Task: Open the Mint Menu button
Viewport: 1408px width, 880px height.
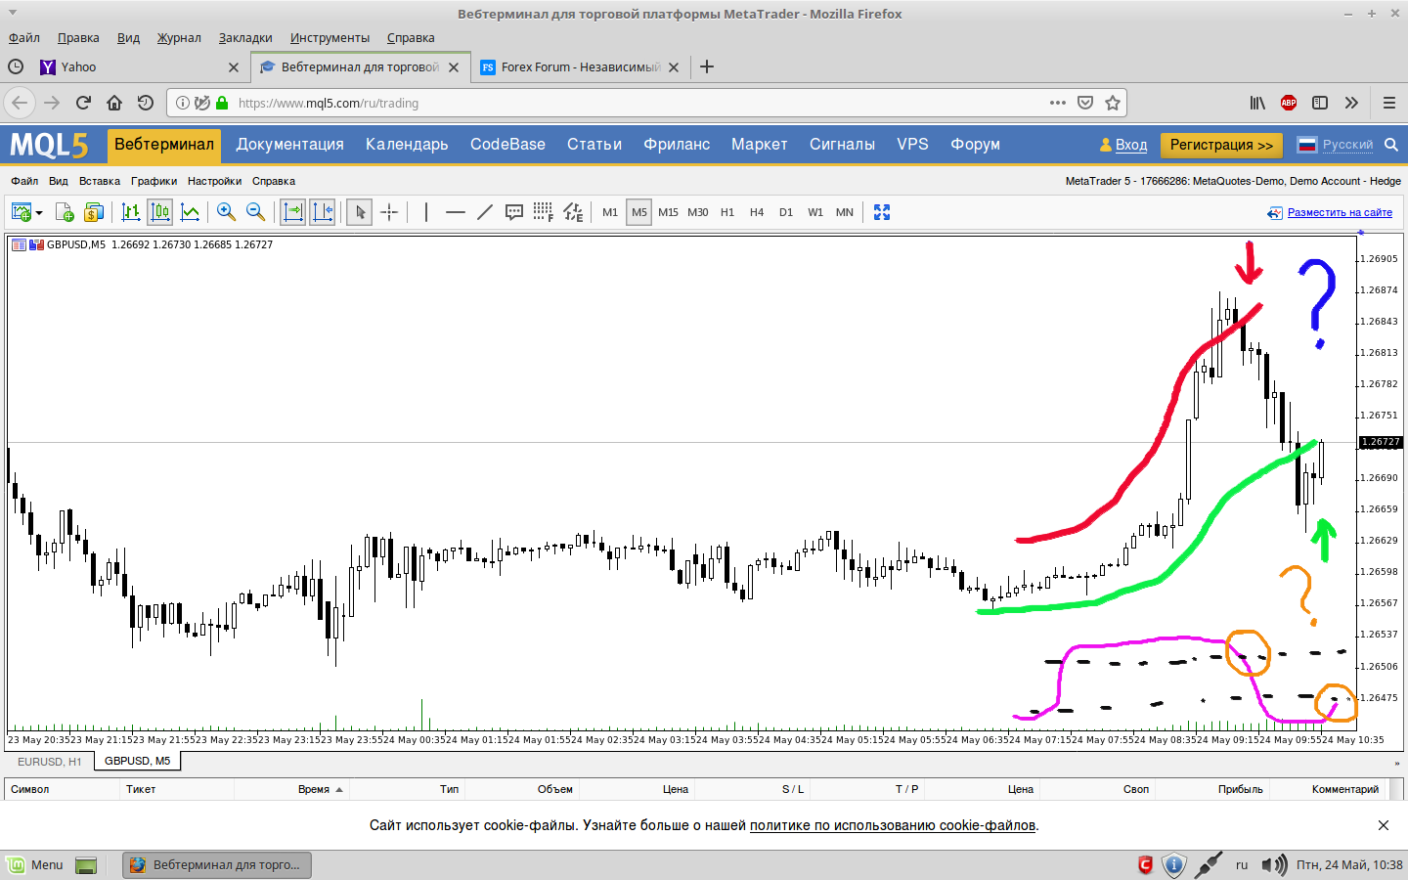Action: [x=35, y=864]
